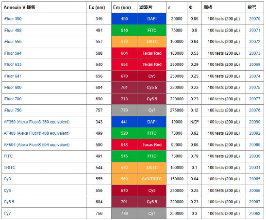This screenshot has height=220, width=266.
Task: Click the excitation value 544
Action: click(x=99, y=168)
